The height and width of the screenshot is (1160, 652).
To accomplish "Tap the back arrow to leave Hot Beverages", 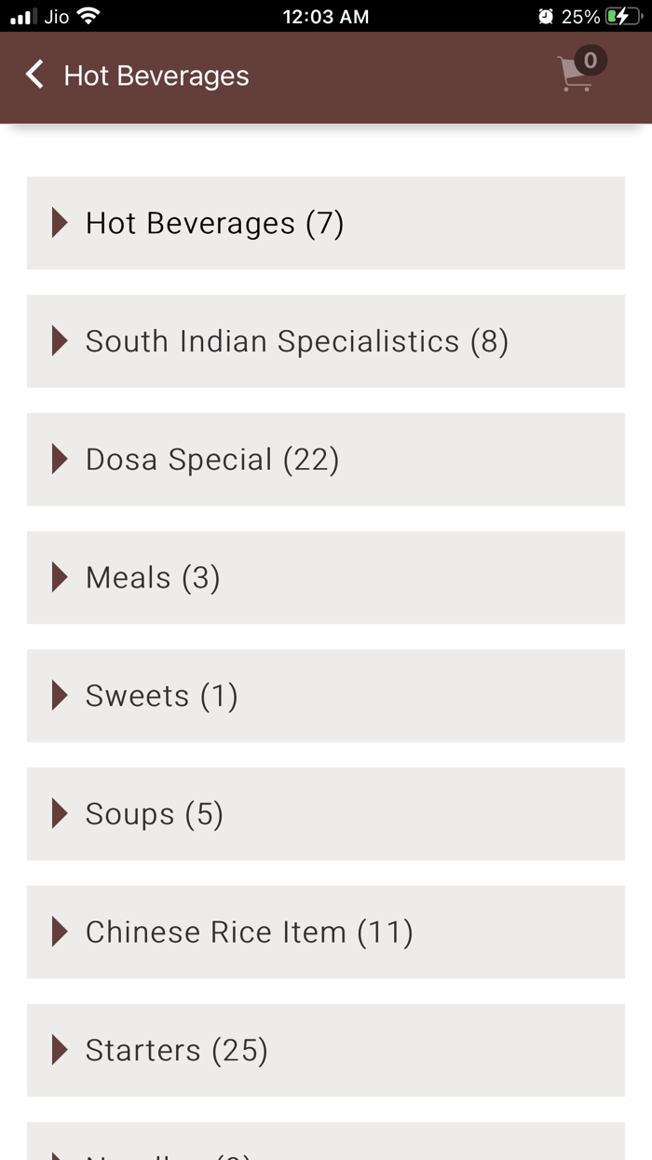I will [x=34, y=75].
